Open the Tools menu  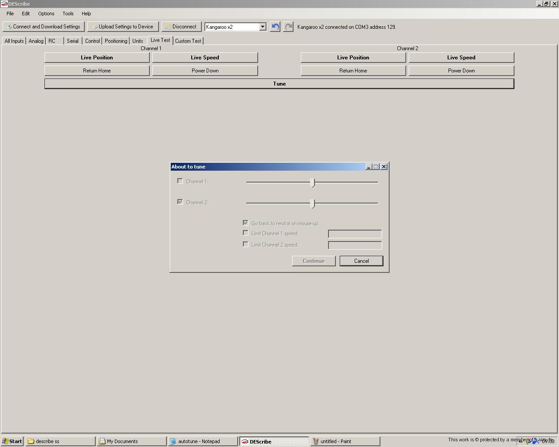[x=68, y=14]
